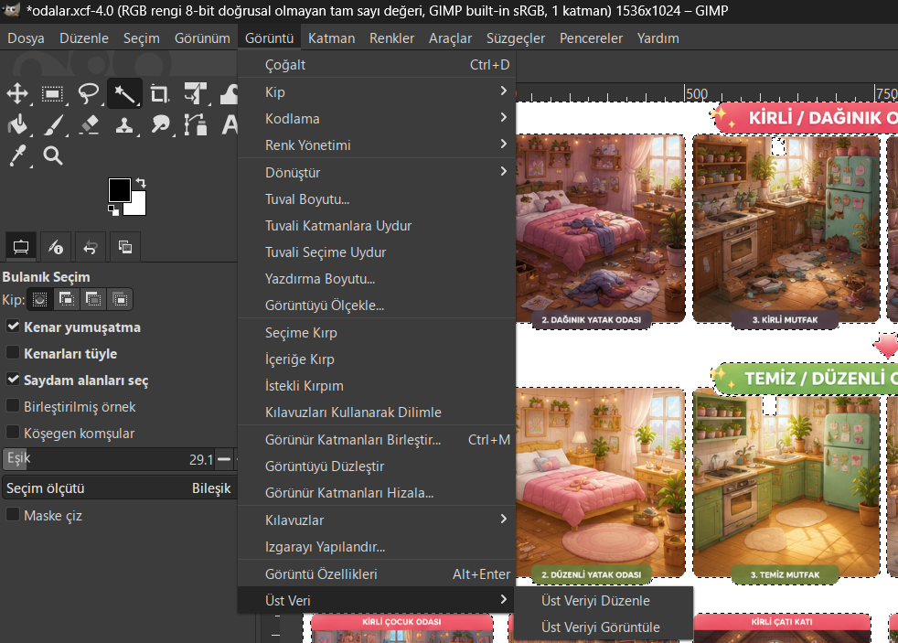Open the Katman menu
The image size is (898, 643).
click(332, 38)
